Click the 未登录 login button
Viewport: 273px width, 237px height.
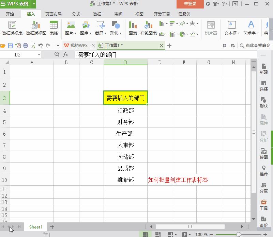pyautogui.click(x=189, y=4)
